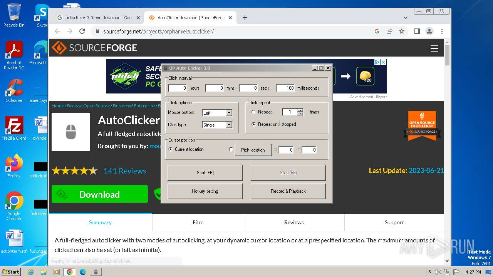Open Google Chrome desktop shortcut

14,206
